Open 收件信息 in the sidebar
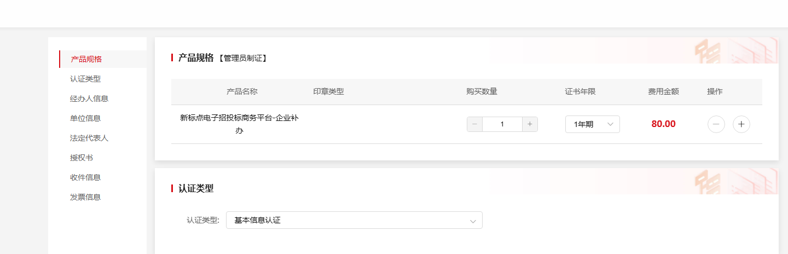This screenshot has height=254, width=788. coord(85,177)
